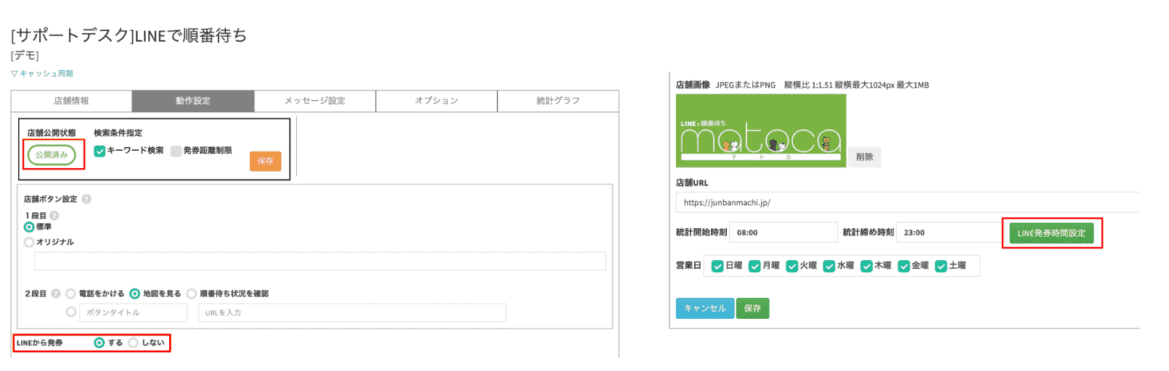Toggle the 月曜 business day checkbox

pyautogui.click(x=754, y=266)
